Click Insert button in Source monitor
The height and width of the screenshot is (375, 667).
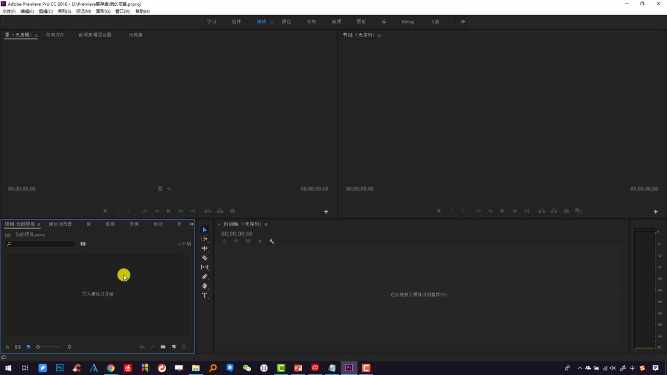(x=207, y=211)
